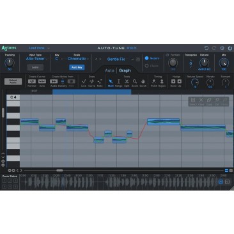Screen dimensions: 234x234
Task: Click the Retune Speed knob
Action: 195,82
